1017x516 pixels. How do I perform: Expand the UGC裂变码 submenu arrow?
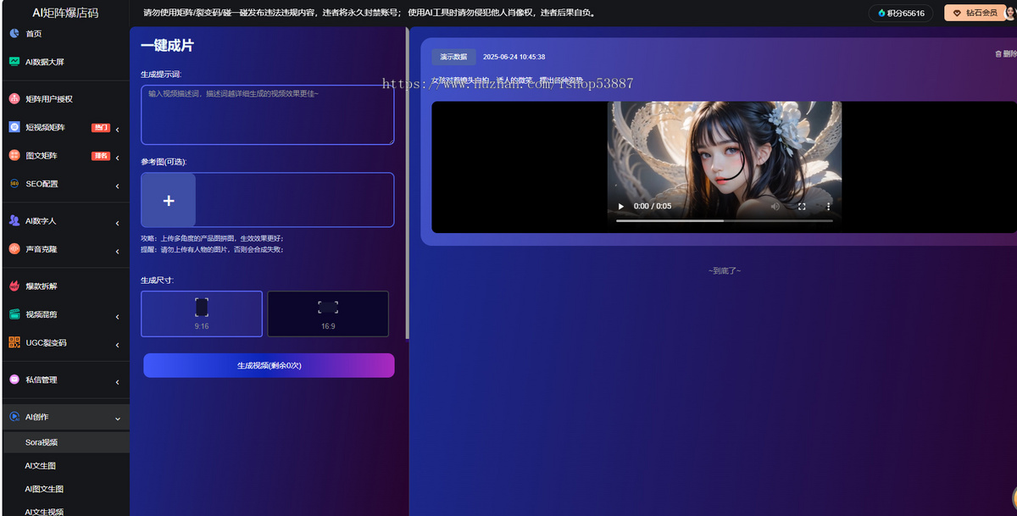(x=117, y=344)
